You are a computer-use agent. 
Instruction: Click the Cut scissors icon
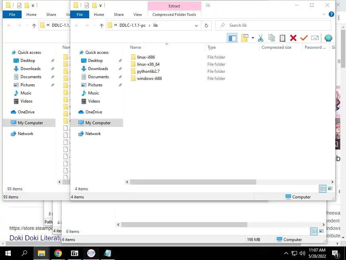261,38
